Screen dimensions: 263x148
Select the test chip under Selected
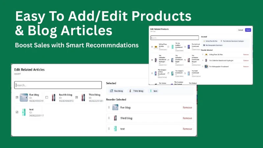tap(154, 91)
